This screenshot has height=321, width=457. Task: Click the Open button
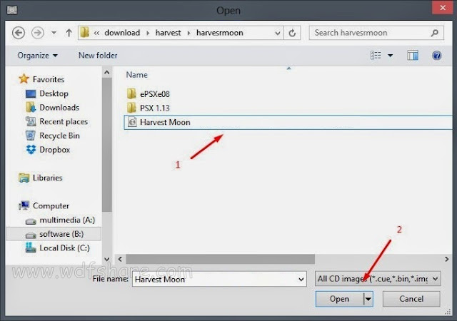(x=339, y=299)
